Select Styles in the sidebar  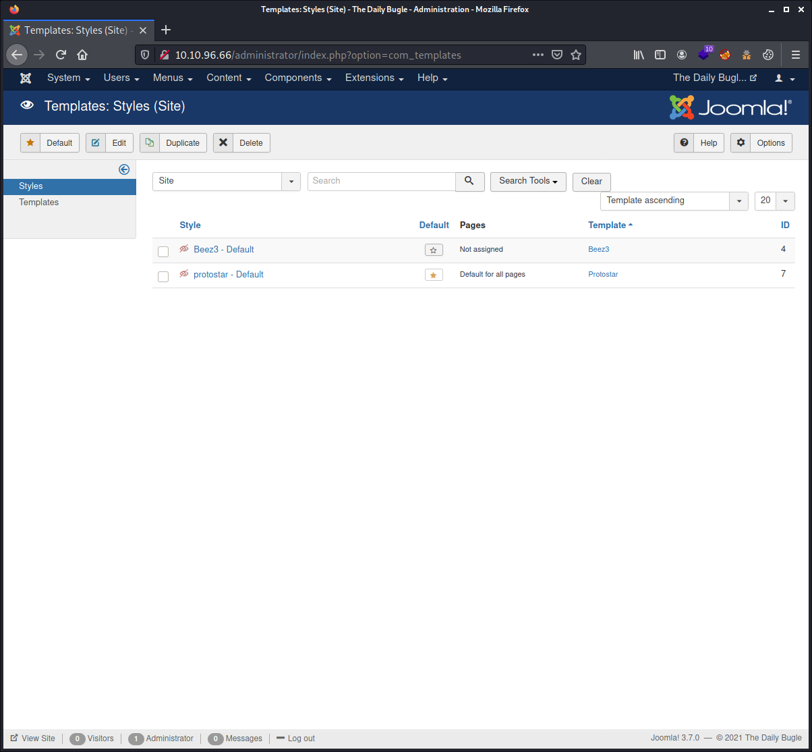pyautogui.click(x=69, y=187)
